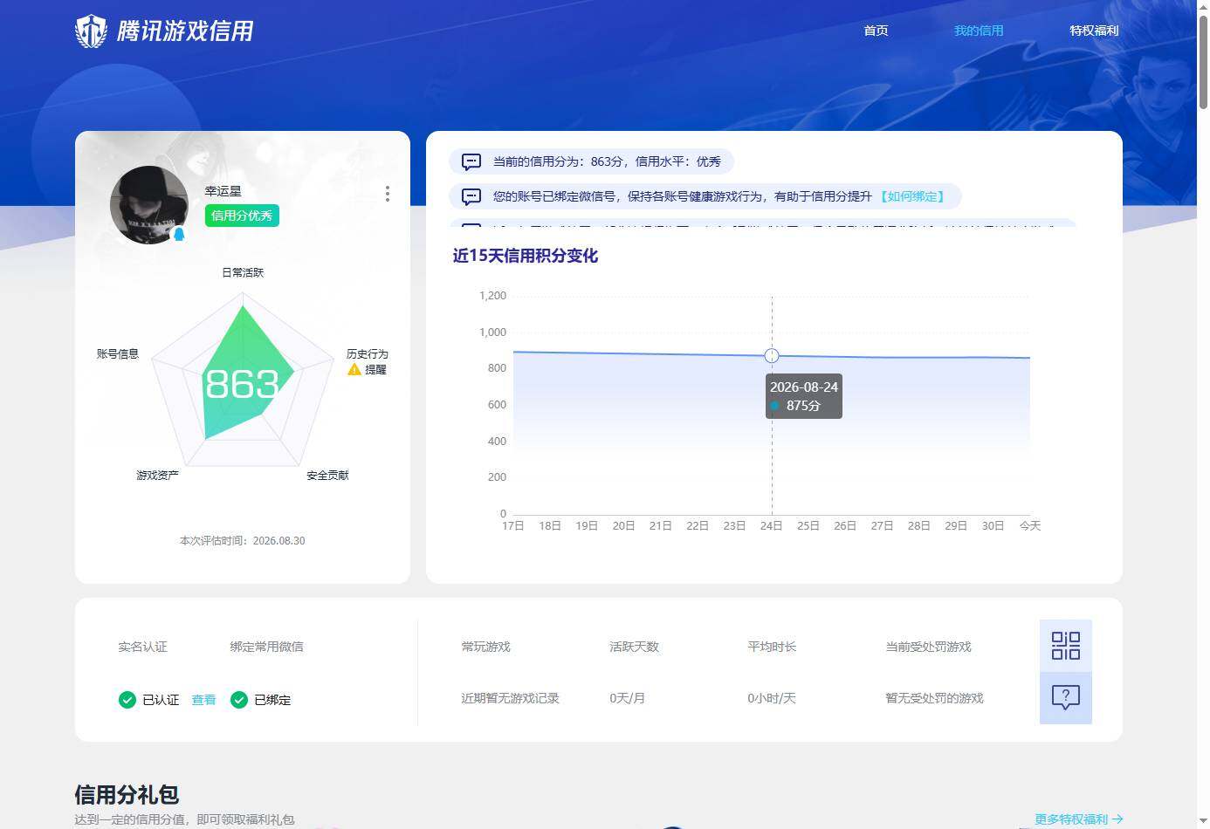Click the 历史行为 radar label

368,354
